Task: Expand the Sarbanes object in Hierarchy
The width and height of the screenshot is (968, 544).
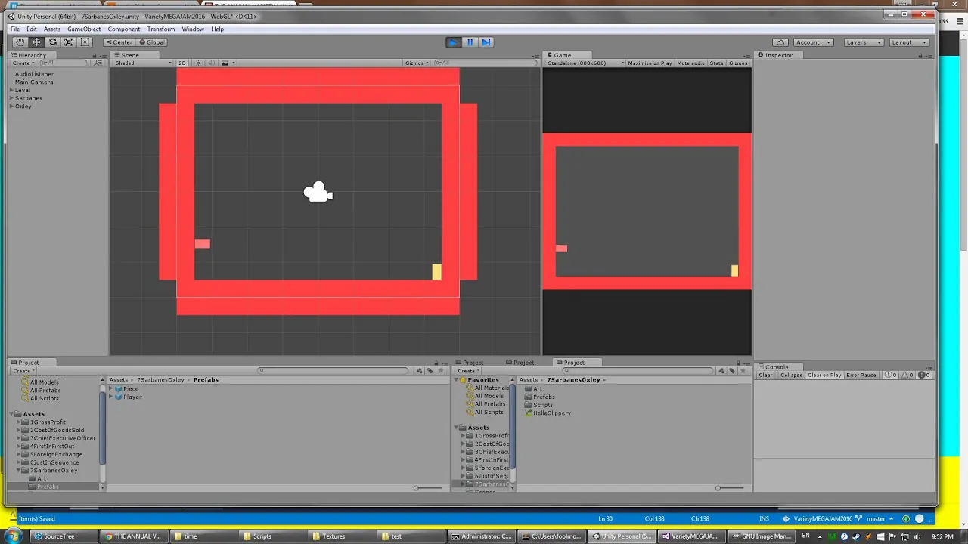Action: (11, 98)
